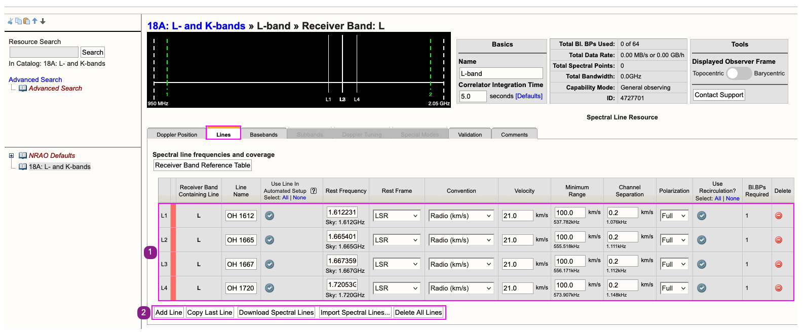Click the copy icon in the toolbar
The height and width of the screenshot is (333, 806).
pos(18,21)
